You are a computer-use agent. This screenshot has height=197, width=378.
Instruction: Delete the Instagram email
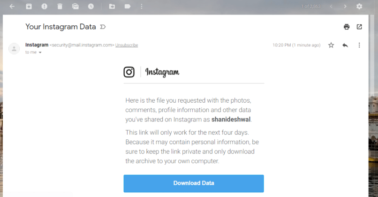[x=60, y=7]
